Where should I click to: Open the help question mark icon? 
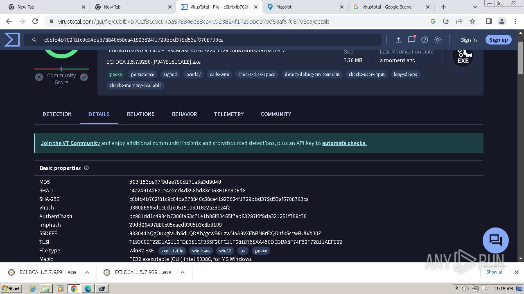(425, 40)
